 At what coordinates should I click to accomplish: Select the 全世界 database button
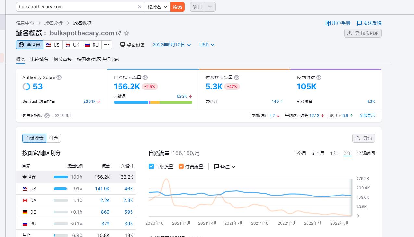[30, 45]
